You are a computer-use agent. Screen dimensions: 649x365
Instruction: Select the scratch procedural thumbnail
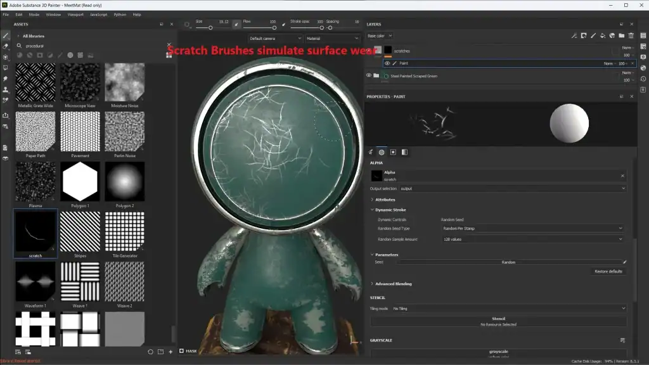coord(35,234)
